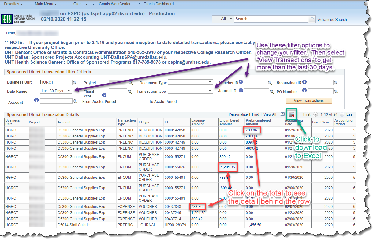Open the Main Menu breadcrumb menu
Viewport: 377px width, 244px height.
(x=45, y=4)
